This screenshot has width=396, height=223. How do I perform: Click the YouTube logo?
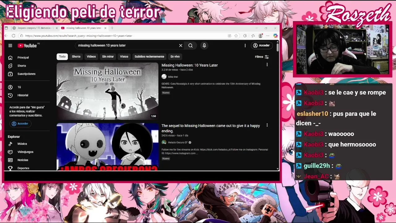(x=27, y=46)
